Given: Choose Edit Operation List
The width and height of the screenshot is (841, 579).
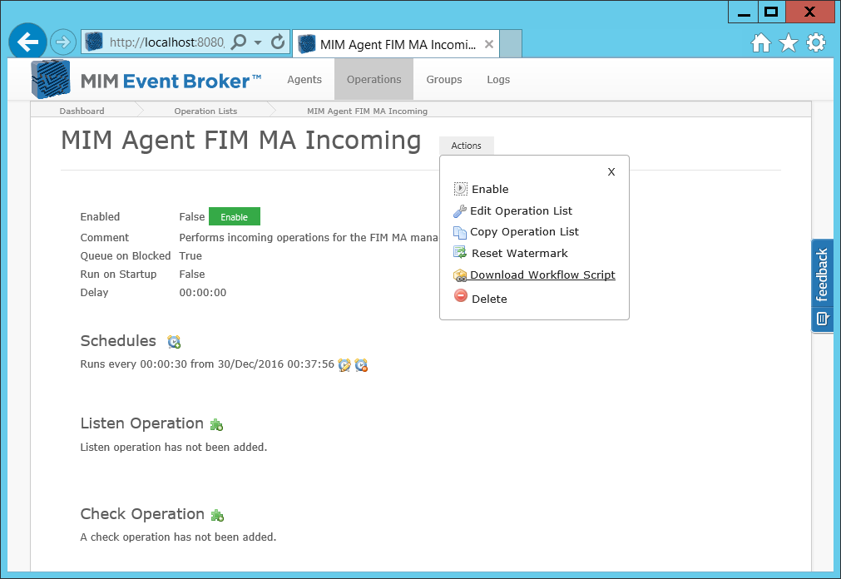Looking at the screenshot, I should click(x=521, y=211).
